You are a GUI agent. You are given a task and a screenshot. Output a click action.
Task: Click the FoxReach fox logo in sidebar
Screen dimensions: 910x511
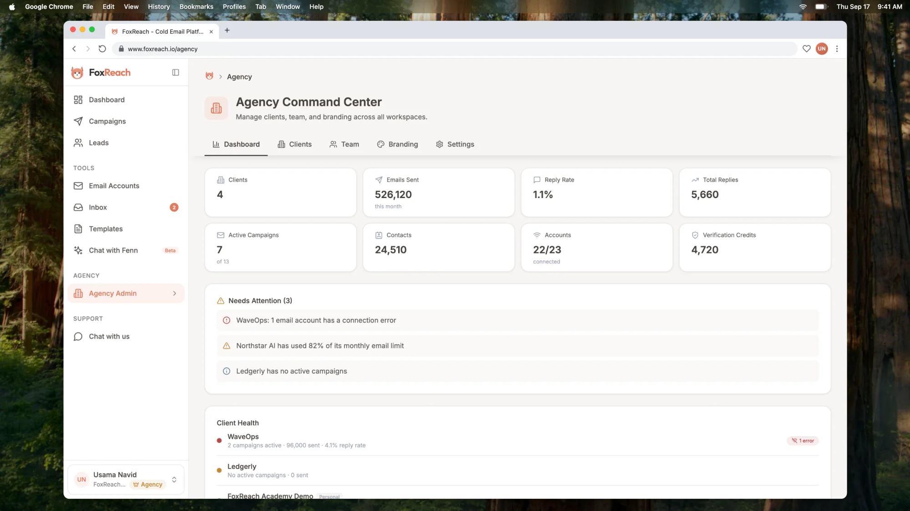77,73
